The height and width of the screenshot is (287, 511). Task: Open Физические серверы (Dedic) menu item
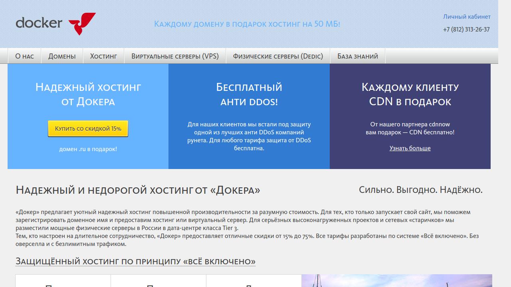(278, 56)
